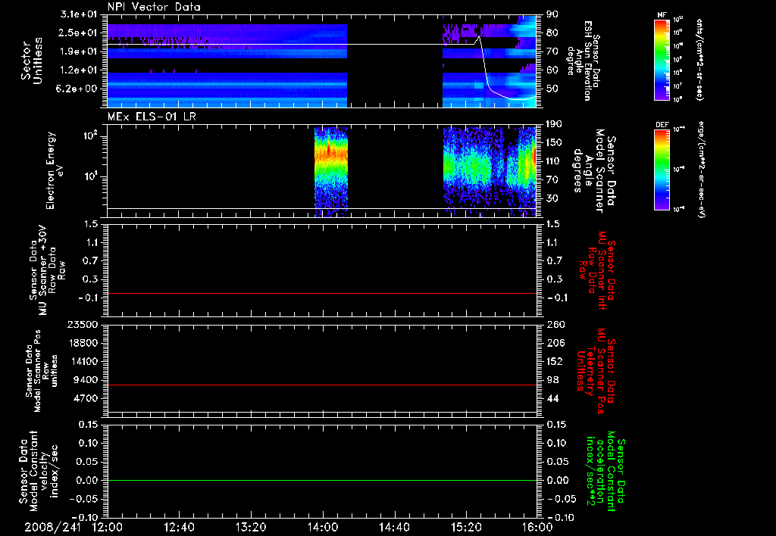This screenshot has width=776, height=536.
Task: Click the "98" telemetry tick value
Action: (x=552, y=380)
